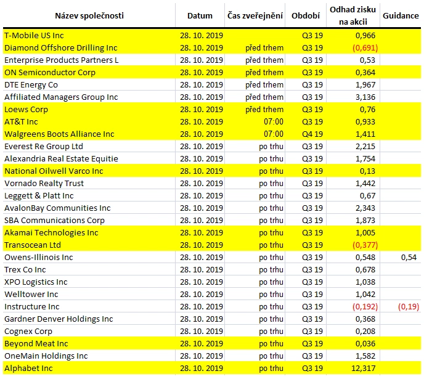
Task: Click the 'Období' column header
Action: [x=306, y=15]
